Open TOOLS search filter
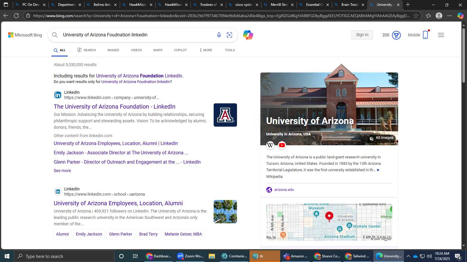 pyautogui.click(x=230, y=50)
